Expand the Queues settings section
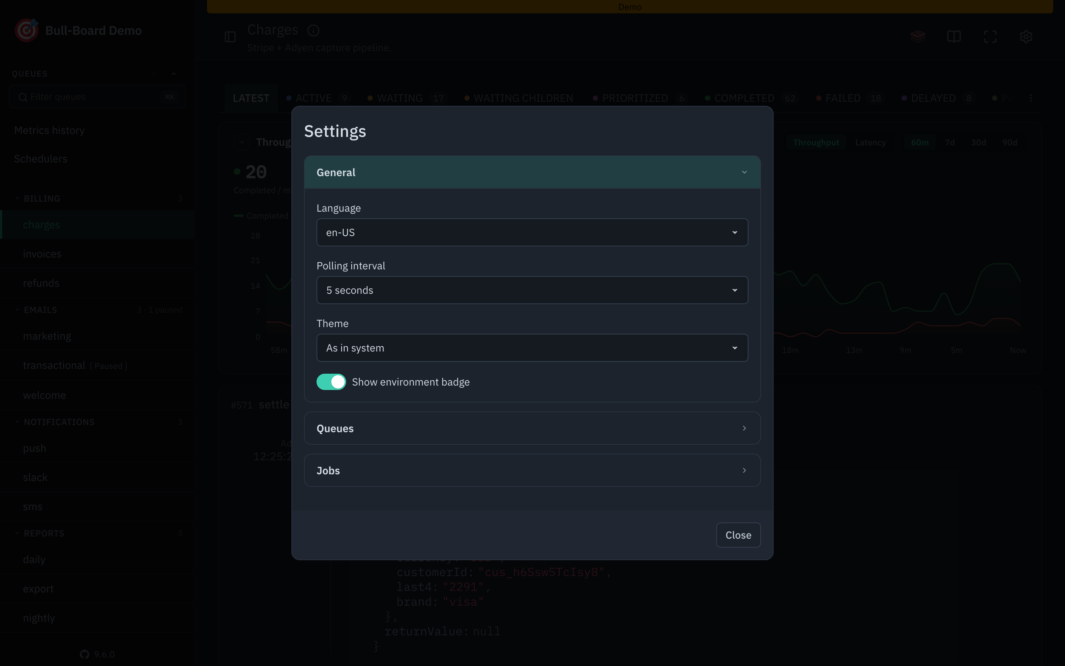Viewport: 1065px width, 666px height. point(532,428)
